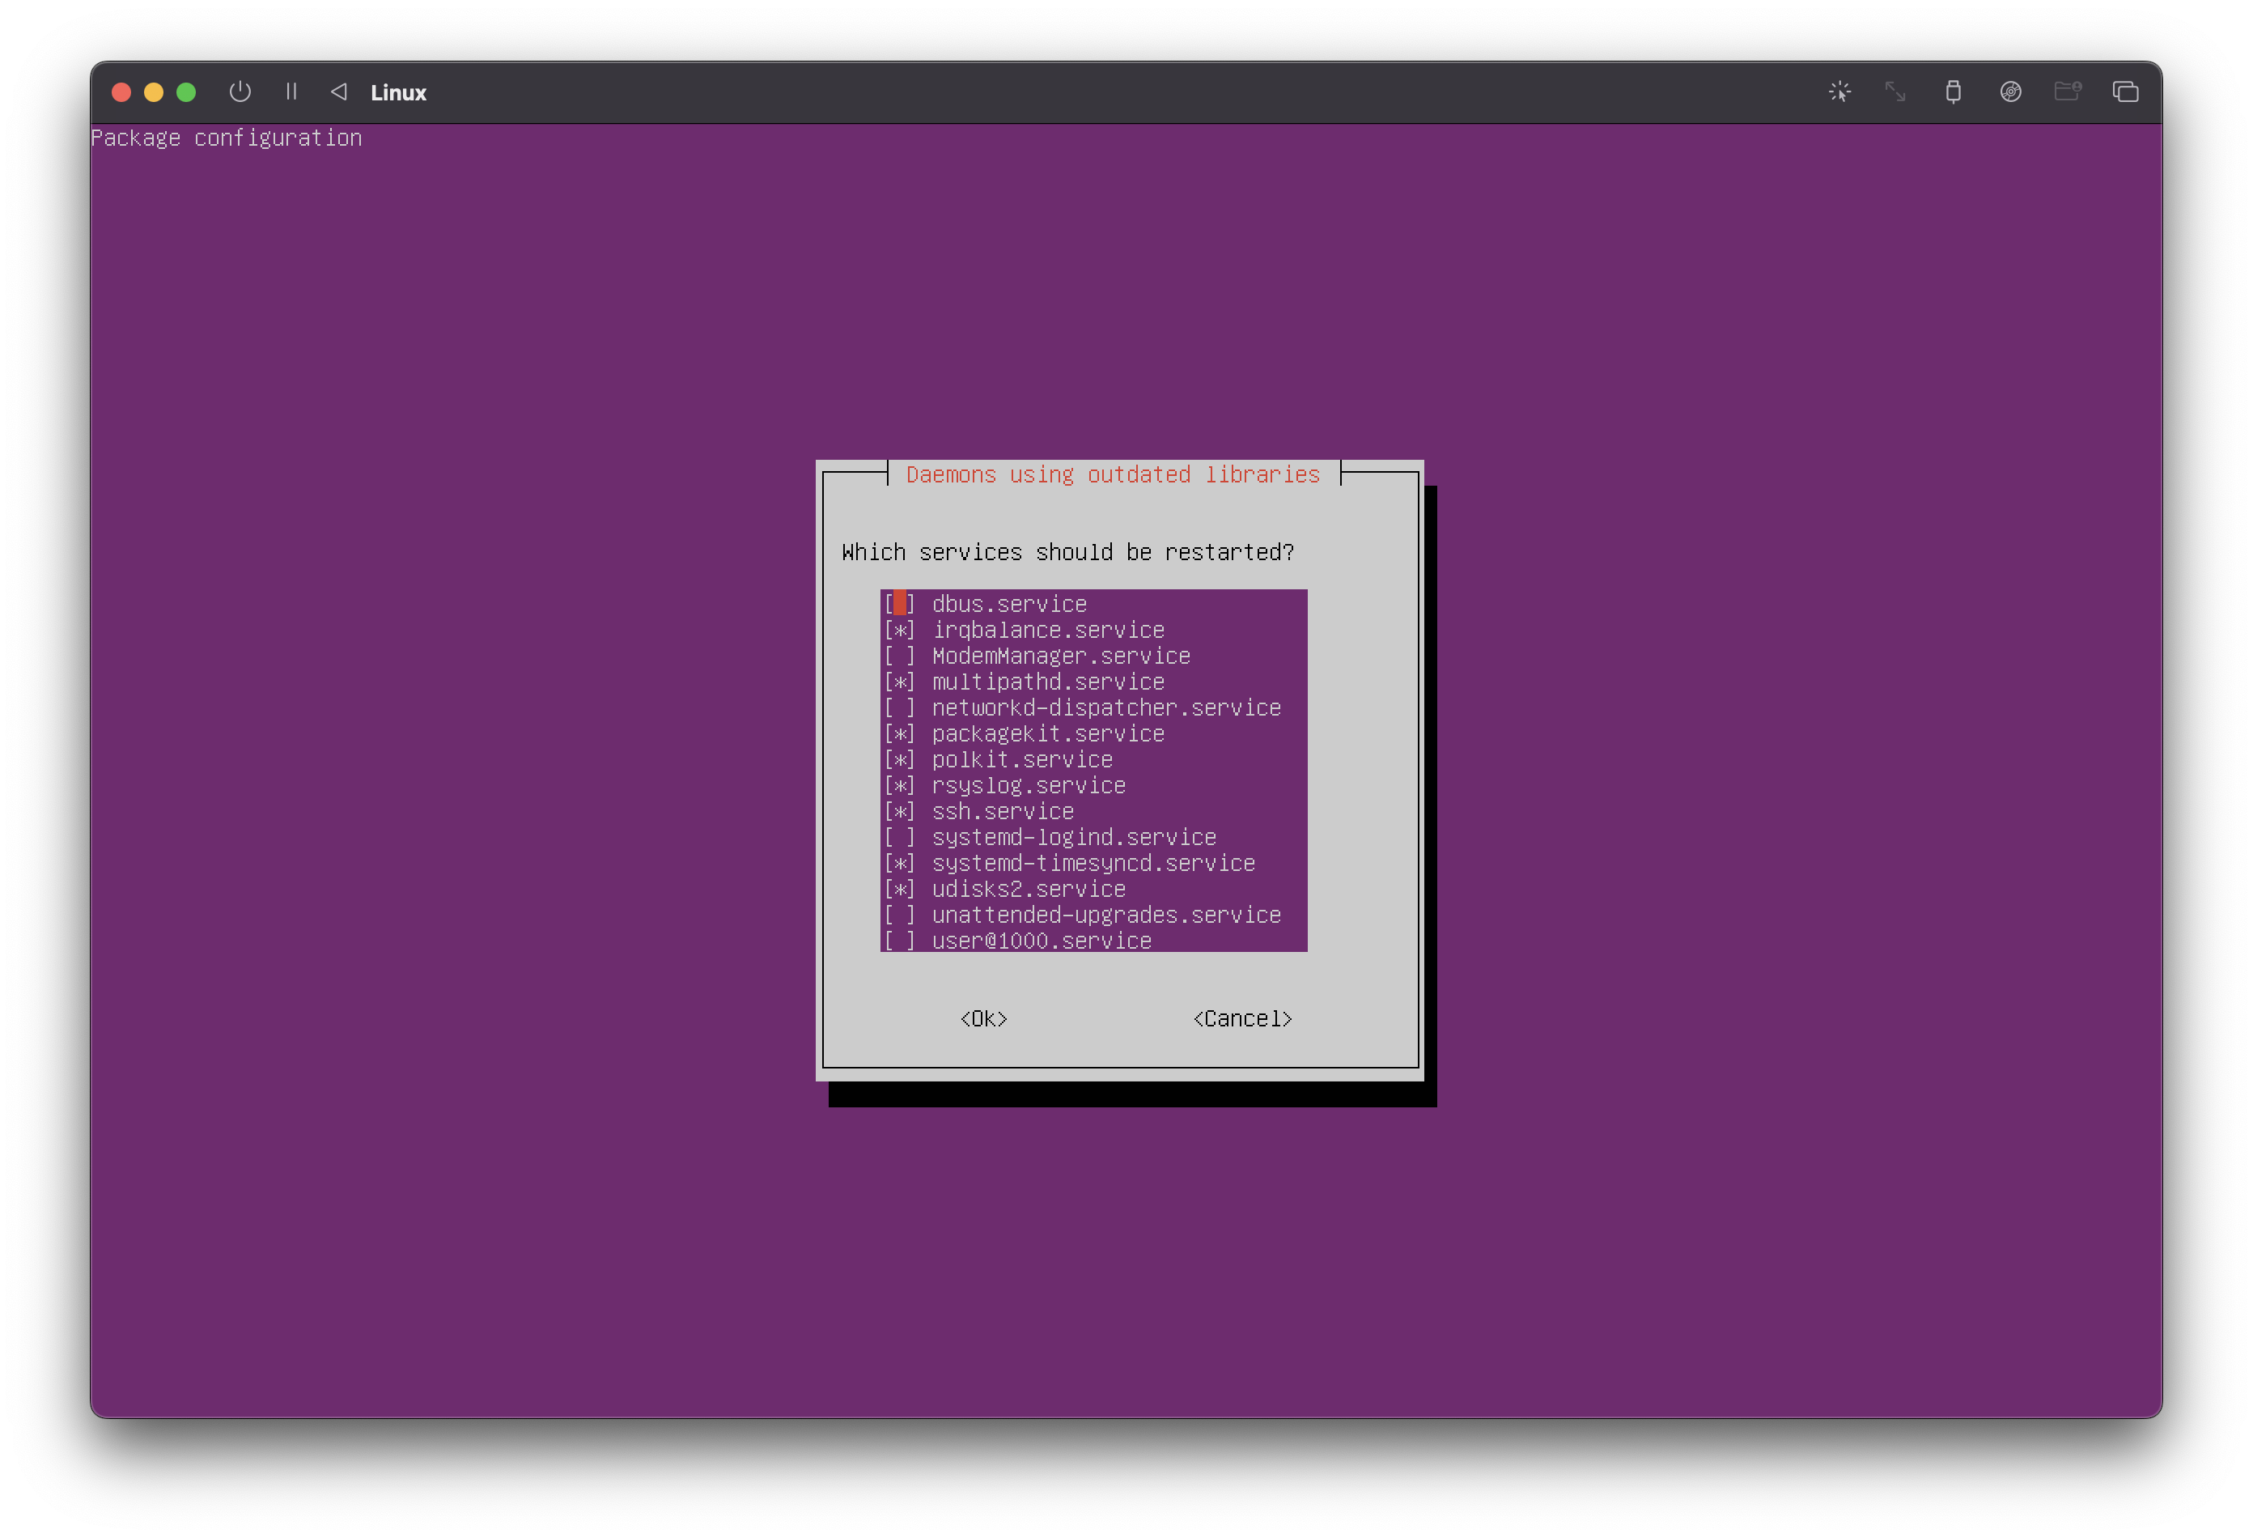Image resolution: width=2253 pixels, height=1538 pixels.
Task: Uncheck irqbalance.service
Action: [900, 631]
